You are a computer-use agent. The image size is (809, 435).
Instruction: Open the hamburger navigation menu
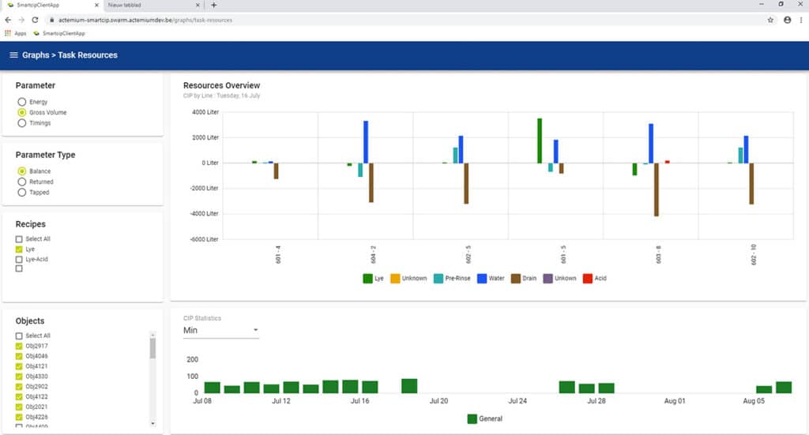click(x=13, y=55)
